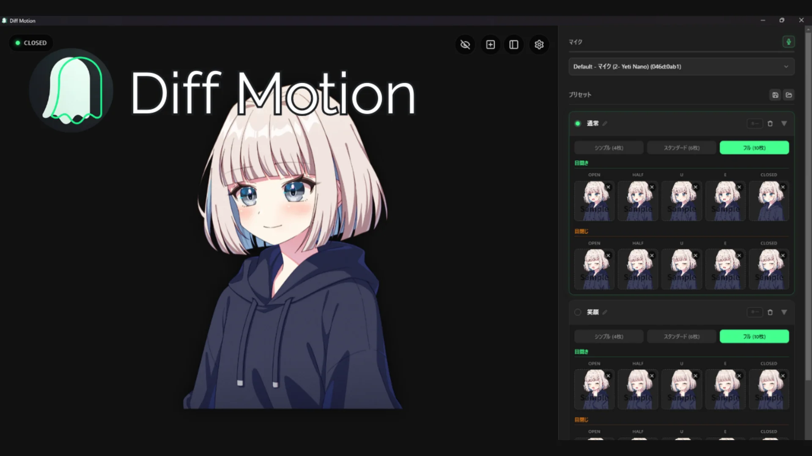Delete the 笑顔 preset with trash icon

tap(770, 312)
